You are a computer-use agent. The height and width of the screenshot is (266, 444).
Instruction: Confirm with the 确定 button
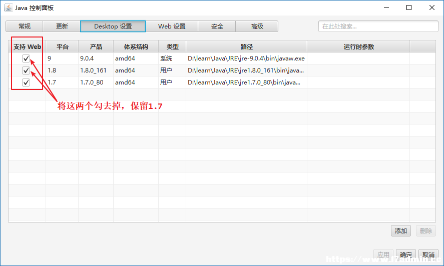point(406,254)
